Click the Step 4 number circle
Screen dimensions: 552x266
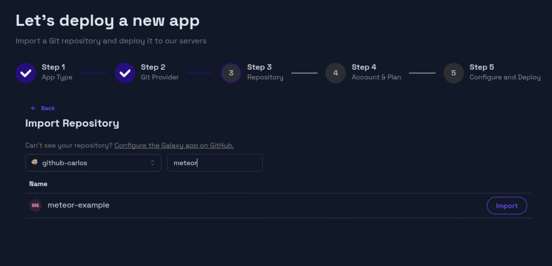(x=335, y=73)
